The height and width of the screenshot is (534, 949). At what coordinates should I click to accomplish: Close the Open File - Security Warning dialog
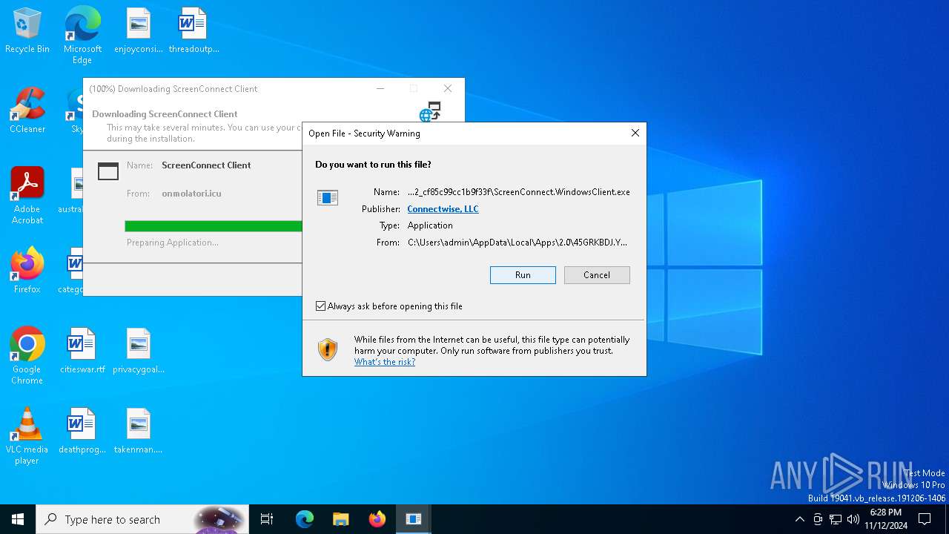point(635,133)
